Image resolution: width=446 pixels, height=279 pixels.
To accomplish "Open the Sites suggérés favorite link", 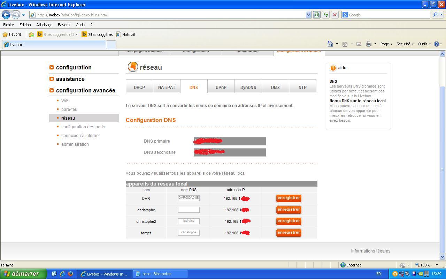I will tap(97, 34).
